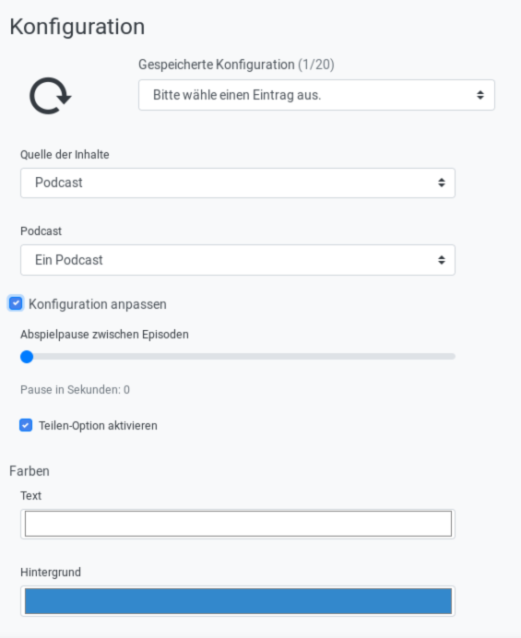Click the "Konfiguration anpassen" label text
Screen dimensions: 521x638
[97, 304]
